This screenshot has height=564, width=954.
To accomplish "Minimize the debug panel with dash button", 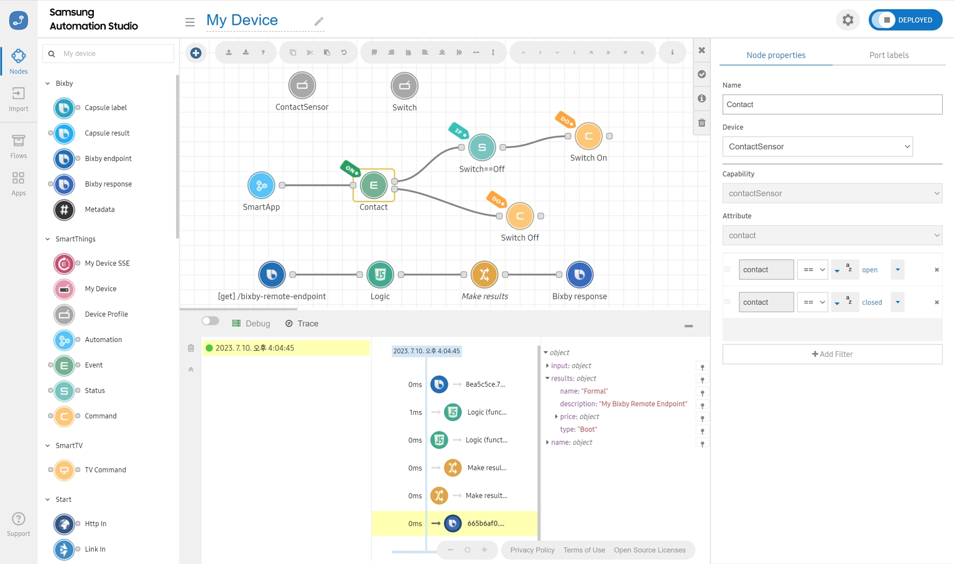I will [x=688, y=326].
